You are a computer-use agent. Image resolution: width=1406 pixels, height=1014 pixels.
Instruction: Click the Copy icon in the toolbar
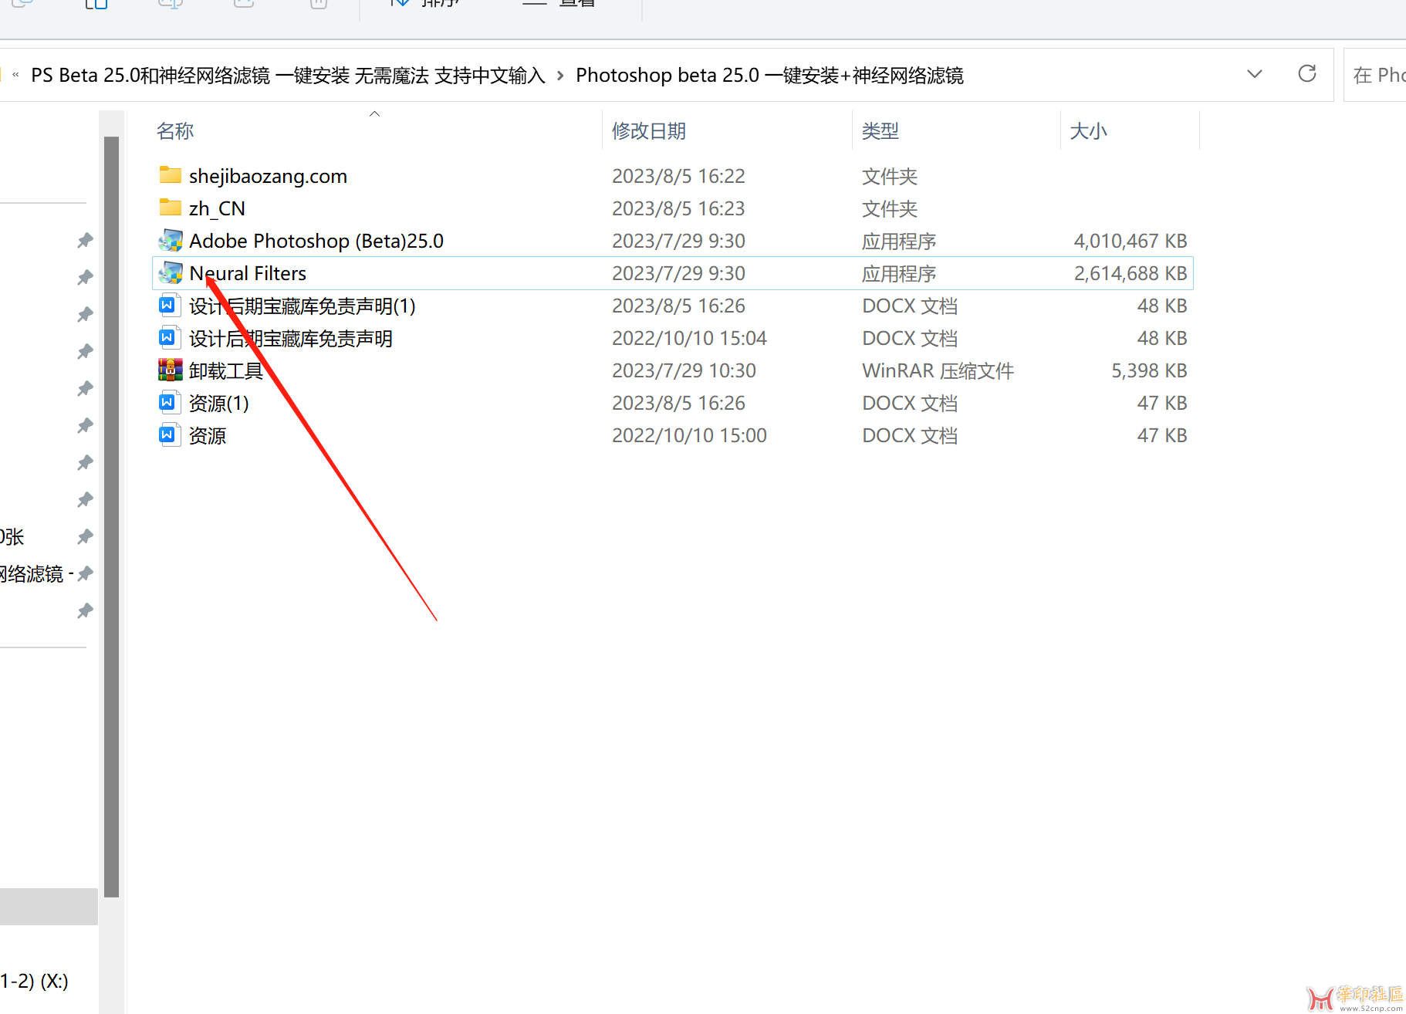pyautogui.click(x=96, y=4)
